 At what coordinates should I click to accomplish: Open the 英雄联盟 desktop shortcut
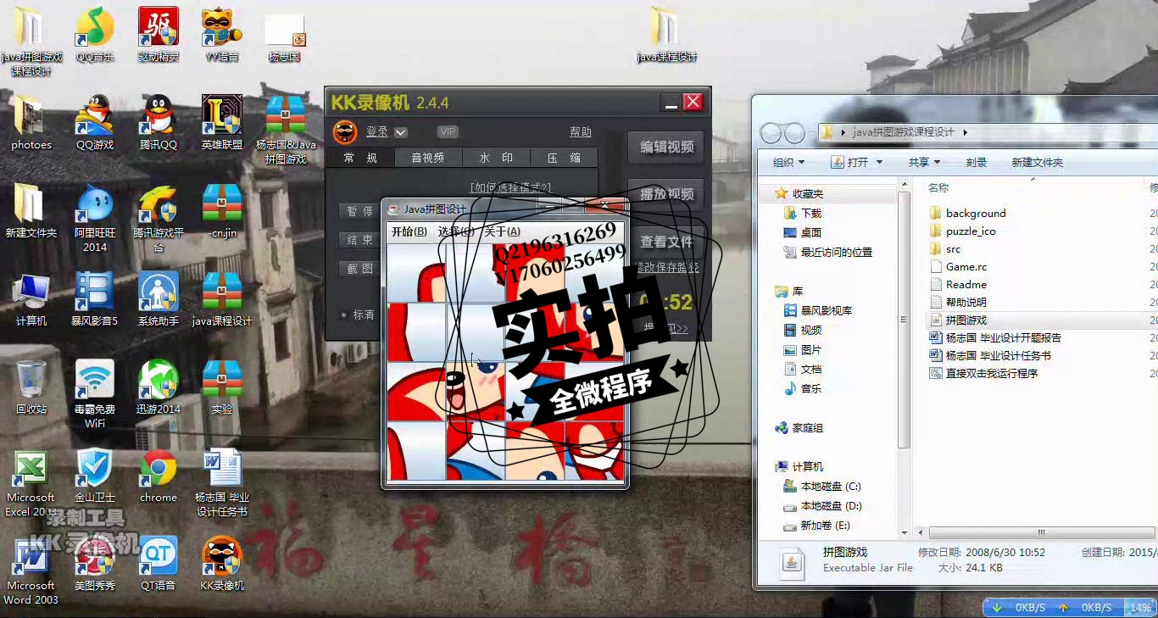click(x=222, y=124)
